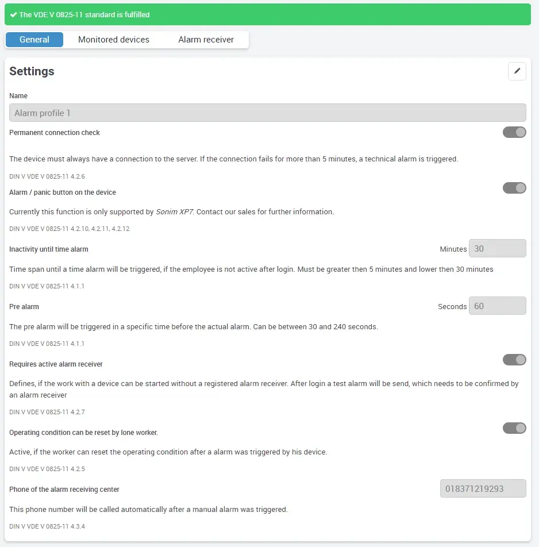Toggle Alarm / panic button on the device

point(514,188)
